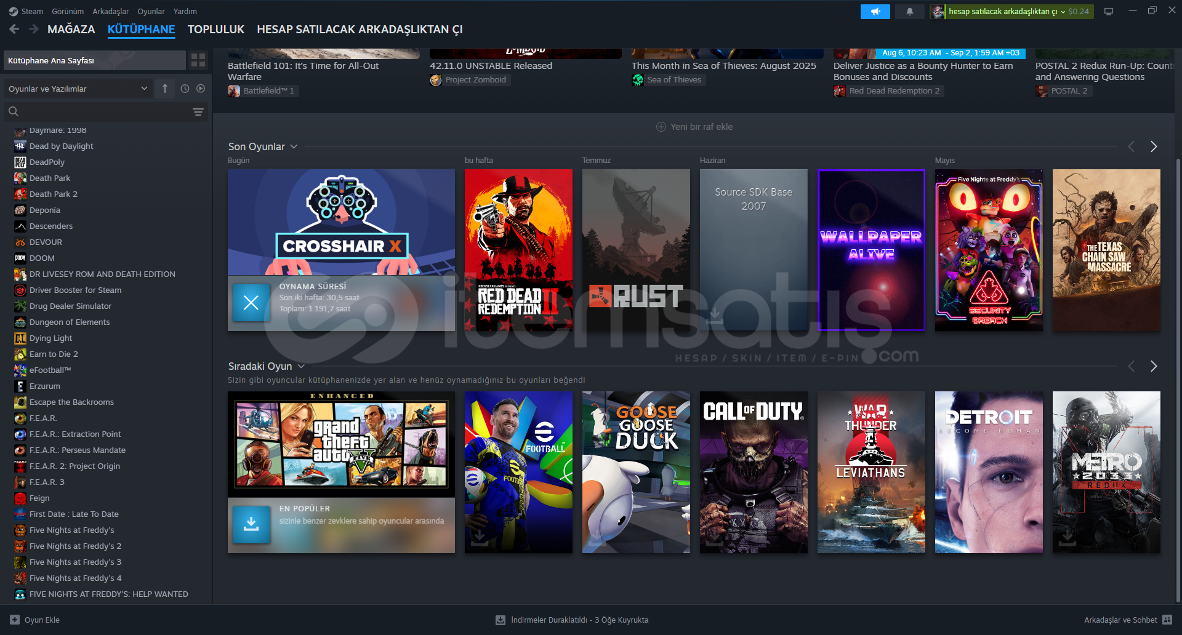Image resolution: width=1182 pixels, height=635 pixels.
Task: Switch to collections grid view icon
Action: point(198,60)
